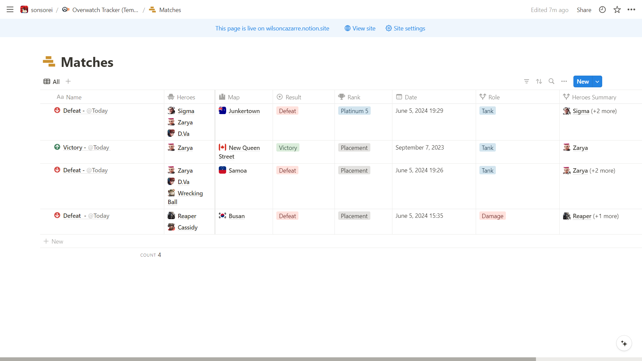Open the Heroes column header menu
The image size is (642, 361).
click(x=189, y=97)
